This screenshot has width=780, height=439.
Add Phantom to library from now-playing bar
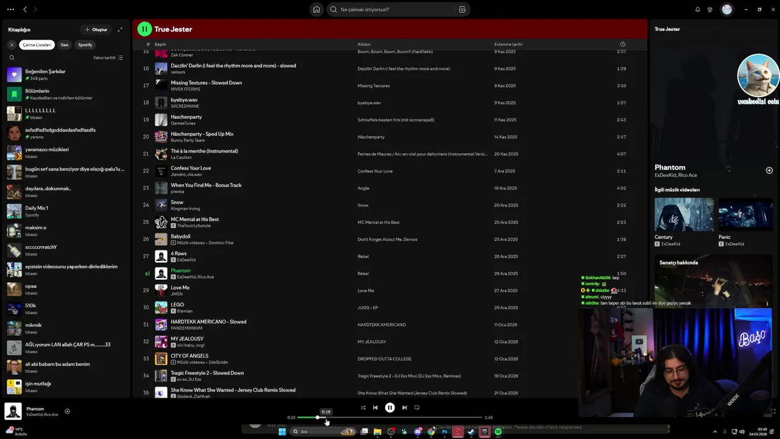click(x=67, y=411)
